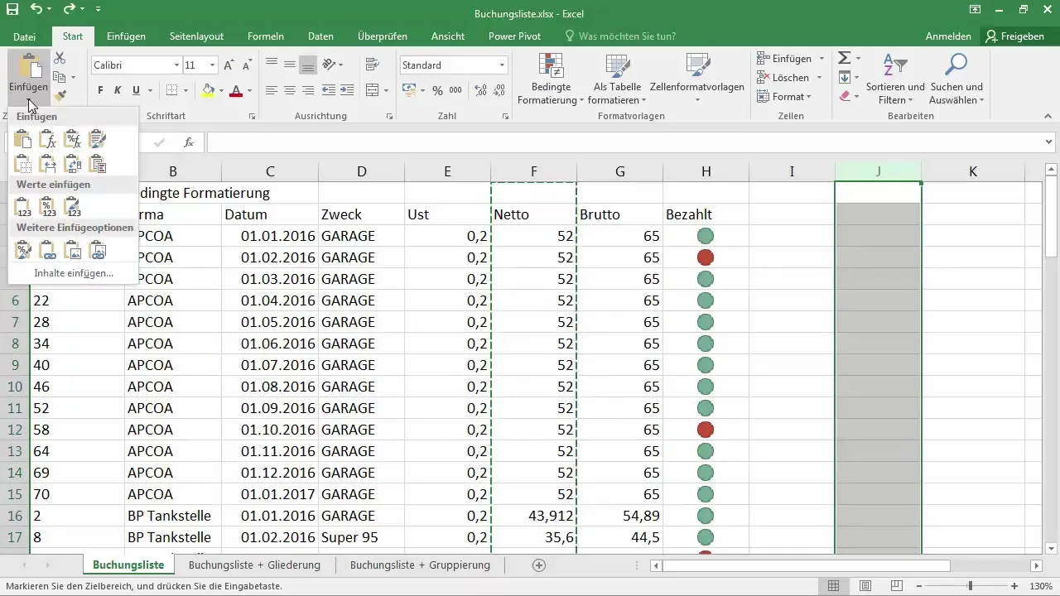Expand Zellenformatvorlagen gallery
The height and width of the screenshot is (596, 1060).
pos(697,79)
